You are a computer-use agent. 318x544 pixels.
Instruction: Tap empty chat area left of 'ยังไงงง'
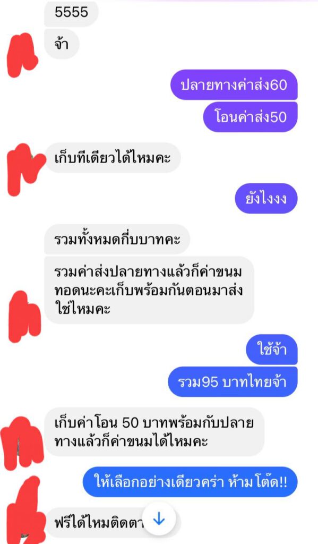click(x=118, y=199)
